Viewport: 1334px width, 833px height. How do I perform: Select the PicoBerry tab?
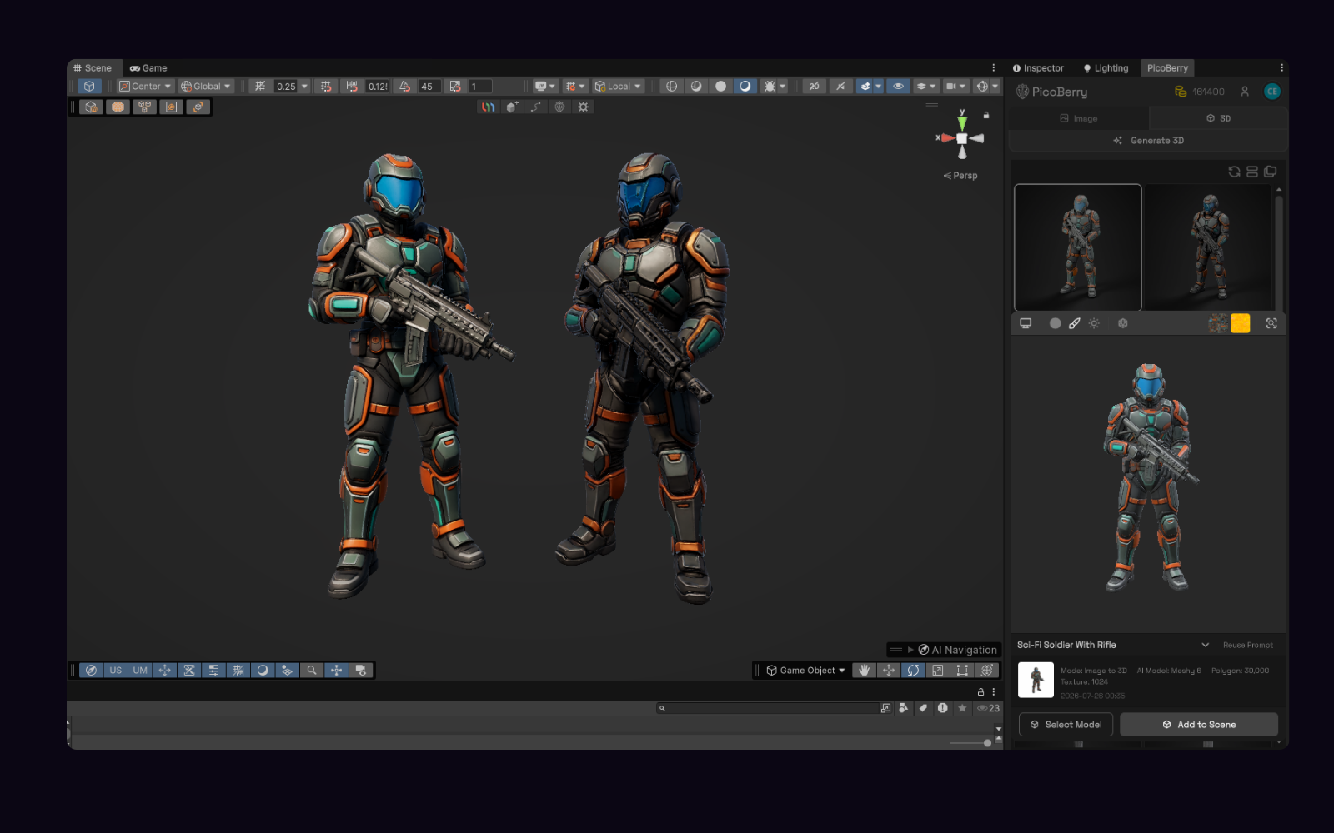pyautogui.click(x=1167, y=68)
